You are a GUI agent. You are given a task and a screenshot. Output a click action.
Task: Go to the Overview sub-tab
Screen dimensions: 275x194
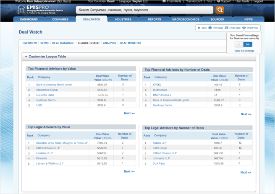[30, 43]
